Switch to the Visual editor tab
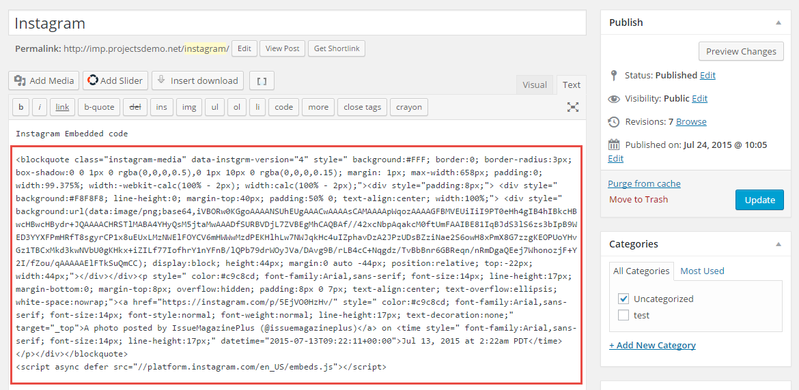Viewport: 799px width, 390px height. pyautogui.click(x=535, y=85)
